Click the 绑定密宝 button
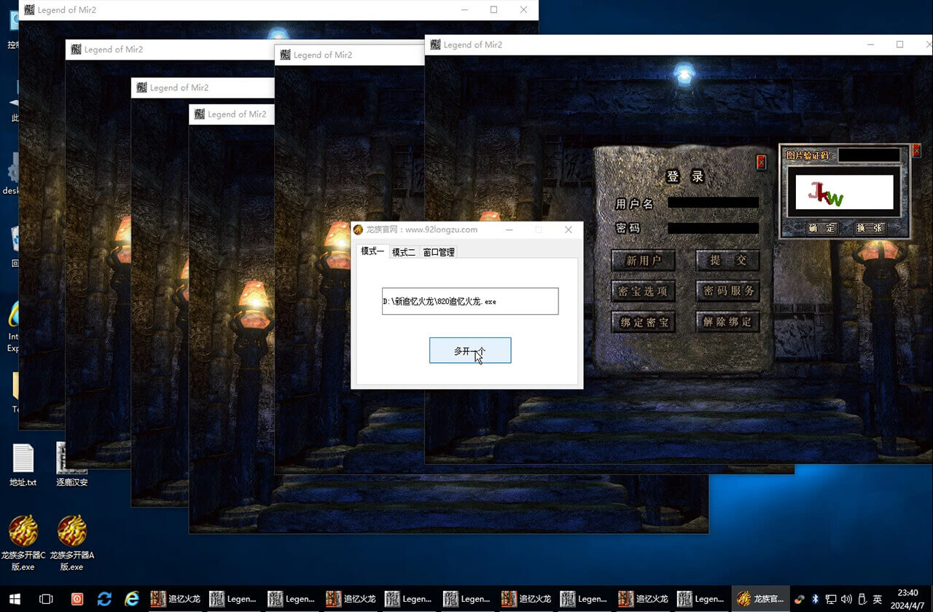Image resolution: width=933 pixels, height=612 pixels. tap(643, 321)
